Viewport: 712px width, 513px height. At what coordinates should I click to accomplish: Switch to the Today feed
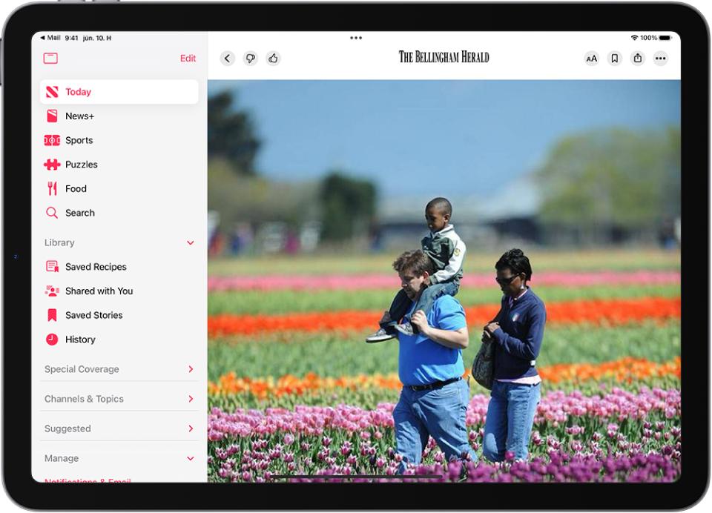78,91
